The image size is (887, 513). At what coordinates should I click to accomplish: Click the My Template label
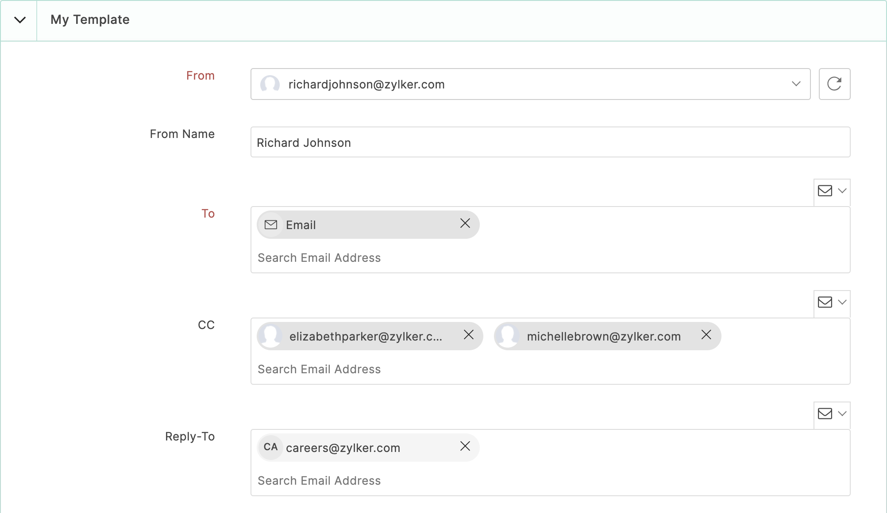(90, 19)
